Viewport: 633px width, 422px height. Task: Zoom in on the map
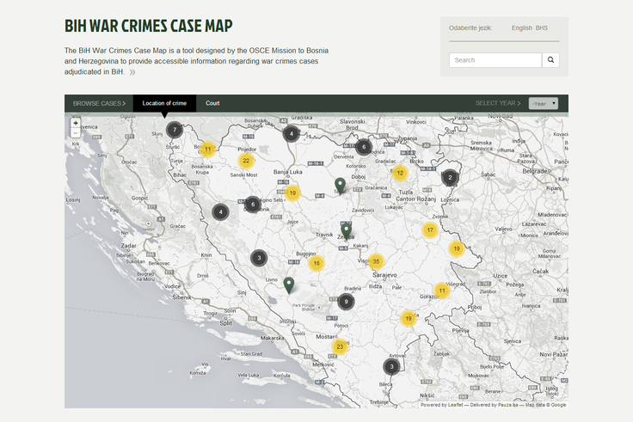click(76, 124)
